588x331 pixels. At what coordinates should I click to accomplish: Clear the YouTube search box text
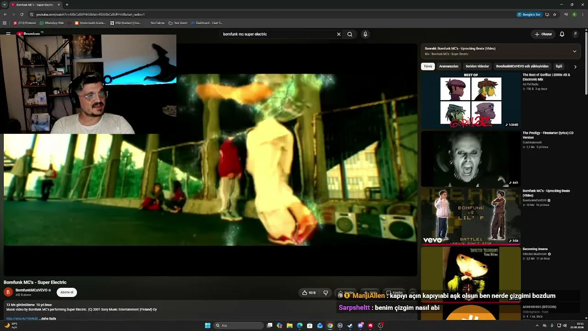coord(339,34)
